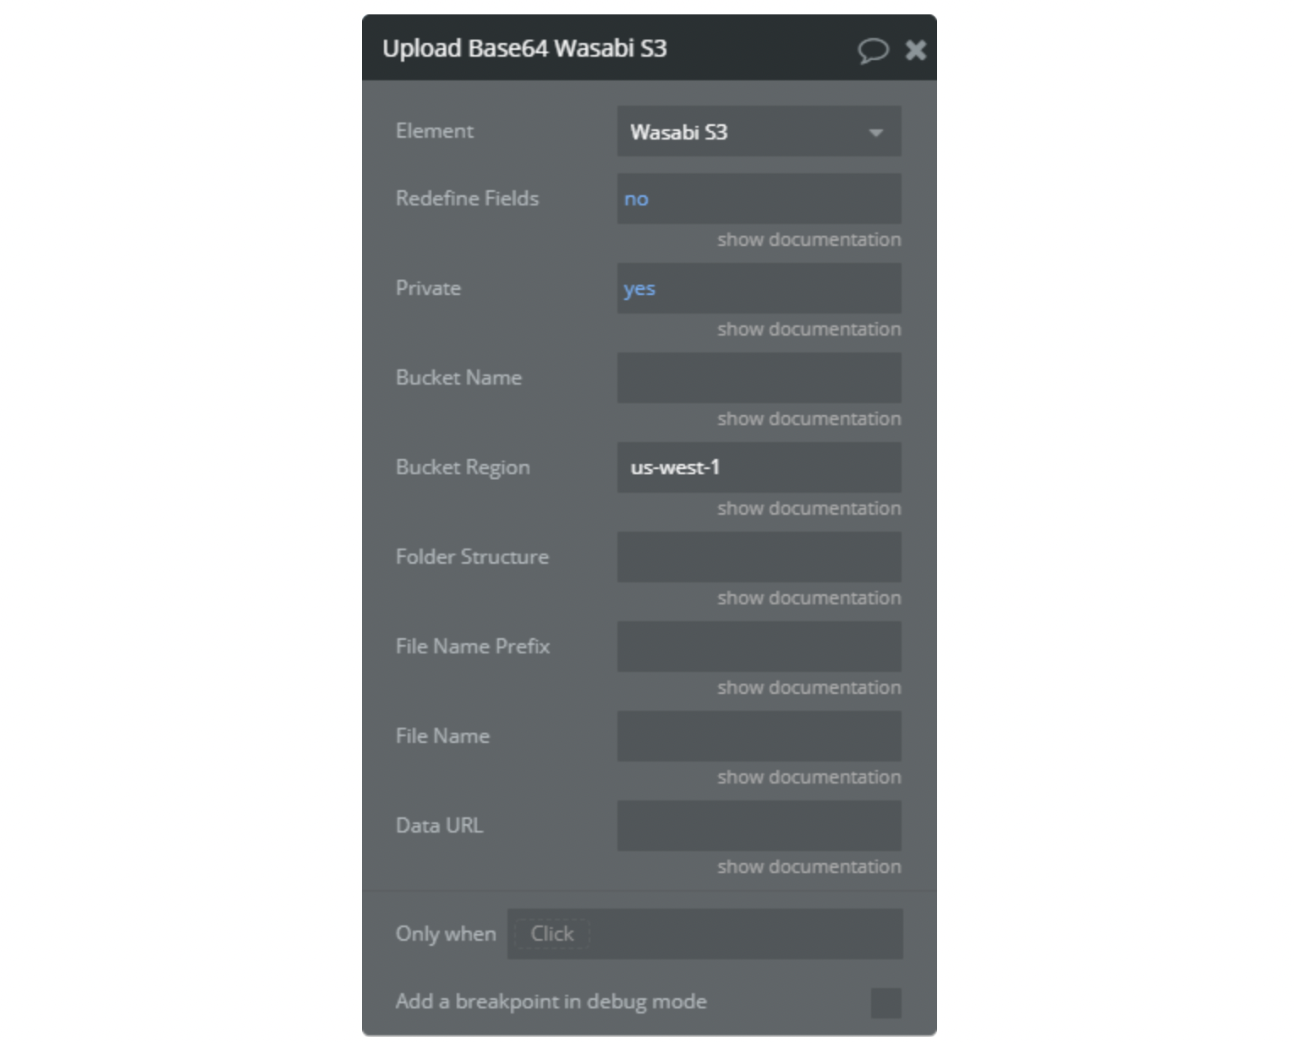Click the Data URL input field

[x=759, y=826]
